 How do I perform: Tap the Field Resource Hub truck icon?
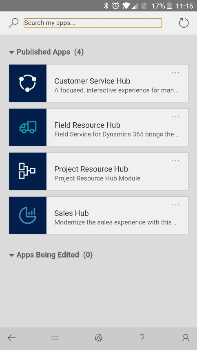tap(28, 127)
